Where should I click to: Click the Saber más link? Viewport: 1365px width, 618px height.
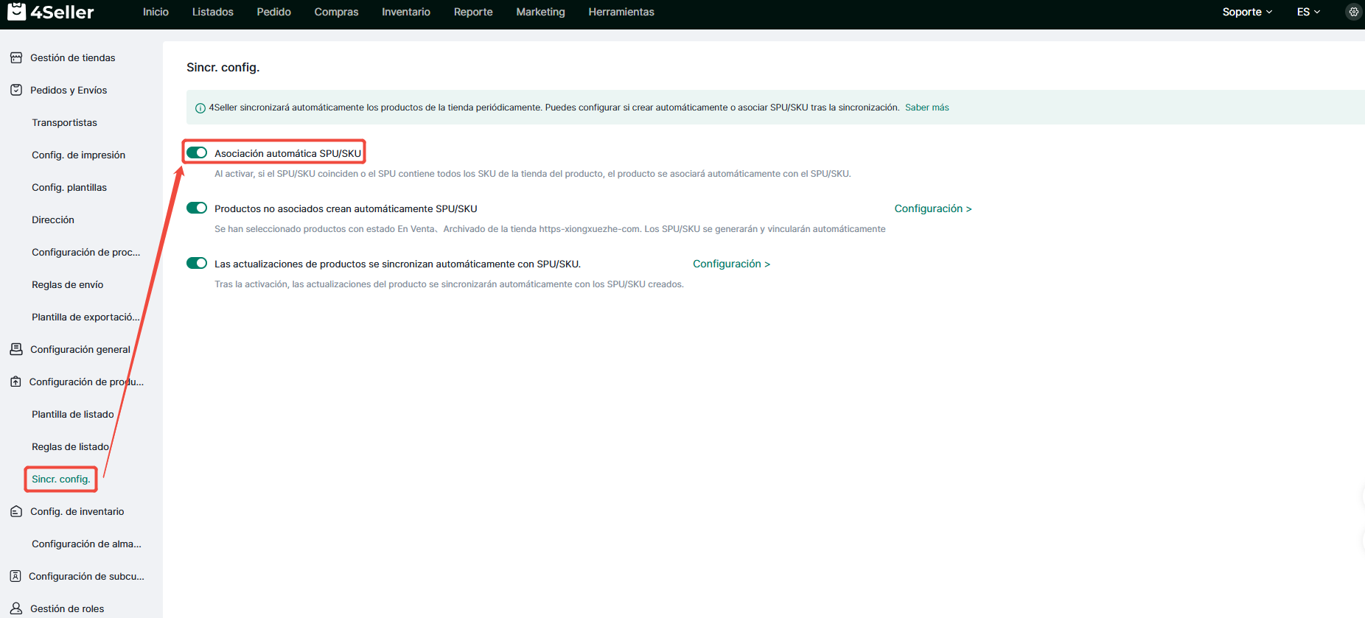click(x=927, y=108)
